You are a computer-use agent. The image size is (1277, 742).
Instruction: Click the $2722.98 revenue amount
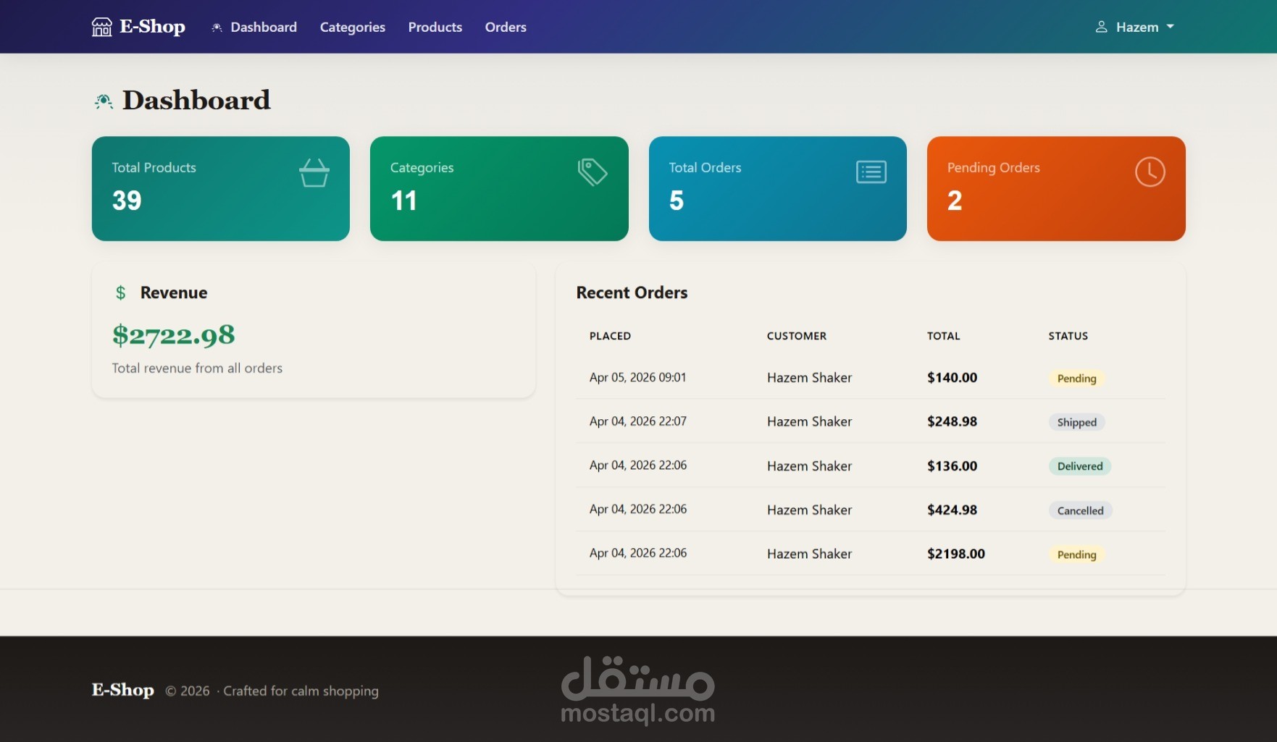(174, 335)
